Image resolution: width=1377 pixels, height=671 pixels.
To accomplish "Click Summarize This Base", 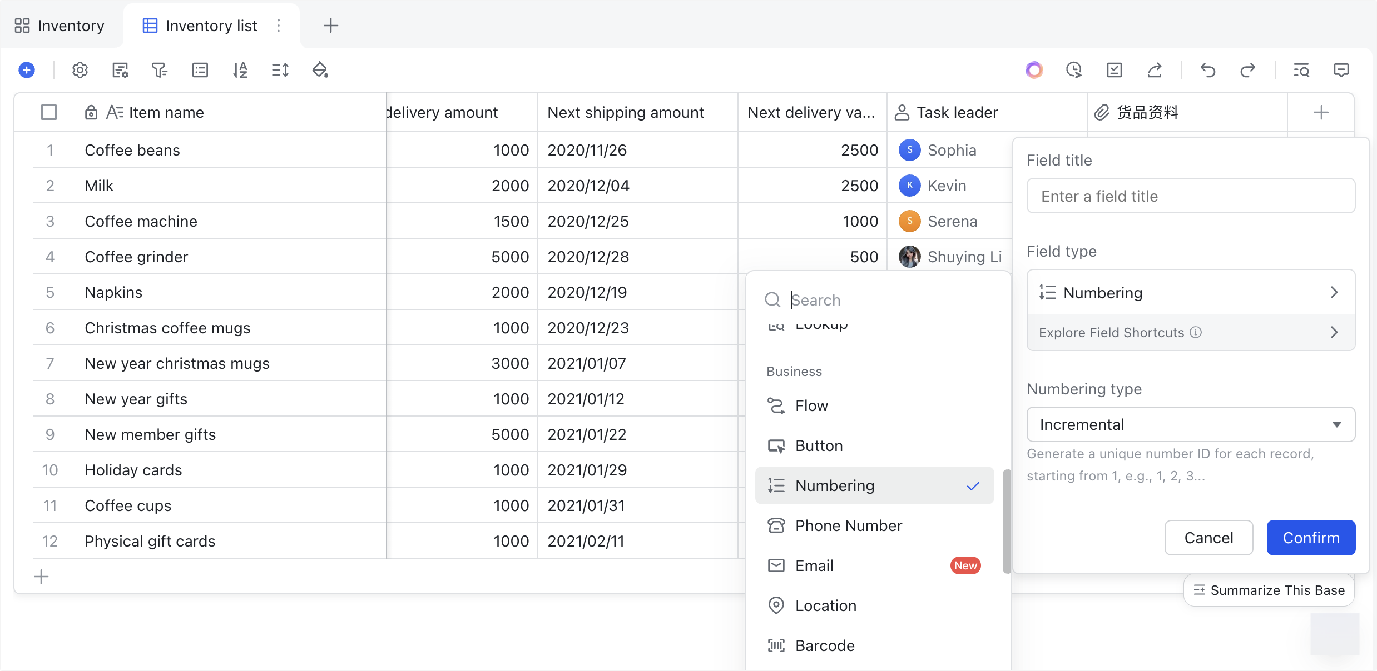I will pos(1269,590).
